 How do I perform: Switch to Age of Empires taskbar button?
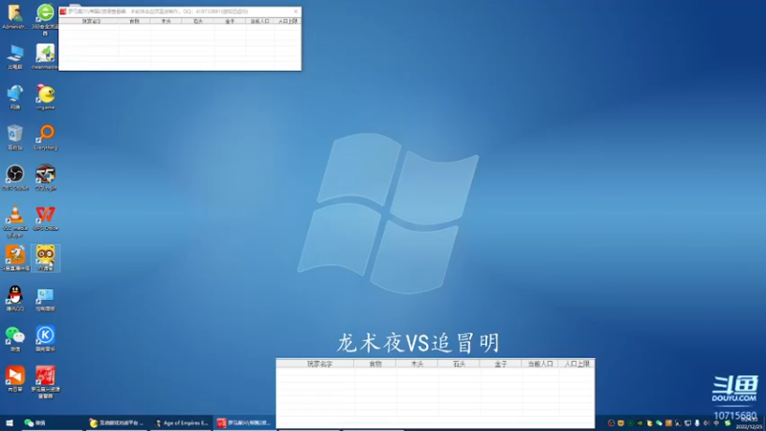[x=181, y=422]
